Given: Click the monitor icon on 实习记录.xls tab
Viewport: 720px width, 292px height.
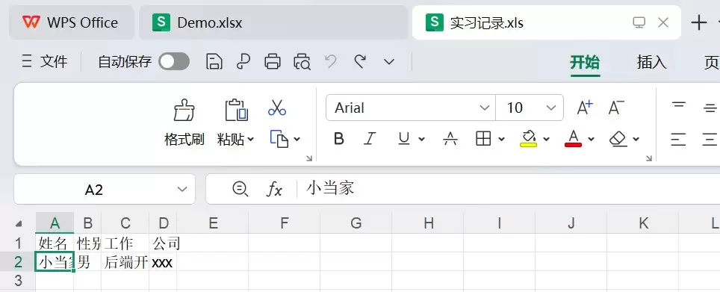Looking at the screenshot, I should point(639,22).
